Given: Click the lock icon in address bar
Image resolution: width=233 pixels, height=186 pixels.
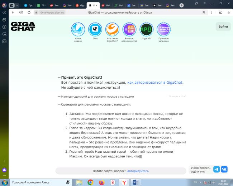Looking at the screenshot, I should click(37, 13).
